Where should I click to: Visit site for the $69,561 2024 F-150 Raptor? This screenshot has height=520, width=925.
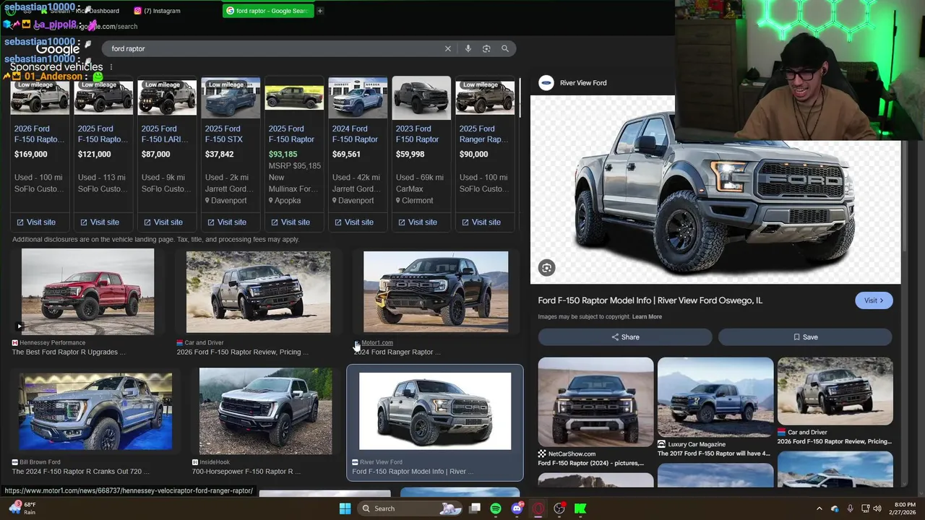[x=354, y=222]
